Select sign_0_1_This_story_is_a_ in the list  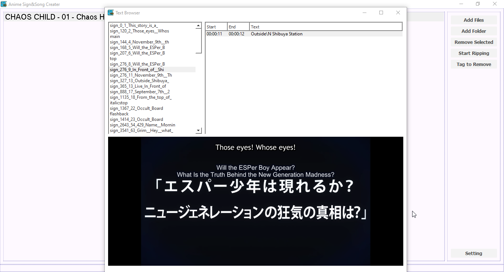pos(152,25)
